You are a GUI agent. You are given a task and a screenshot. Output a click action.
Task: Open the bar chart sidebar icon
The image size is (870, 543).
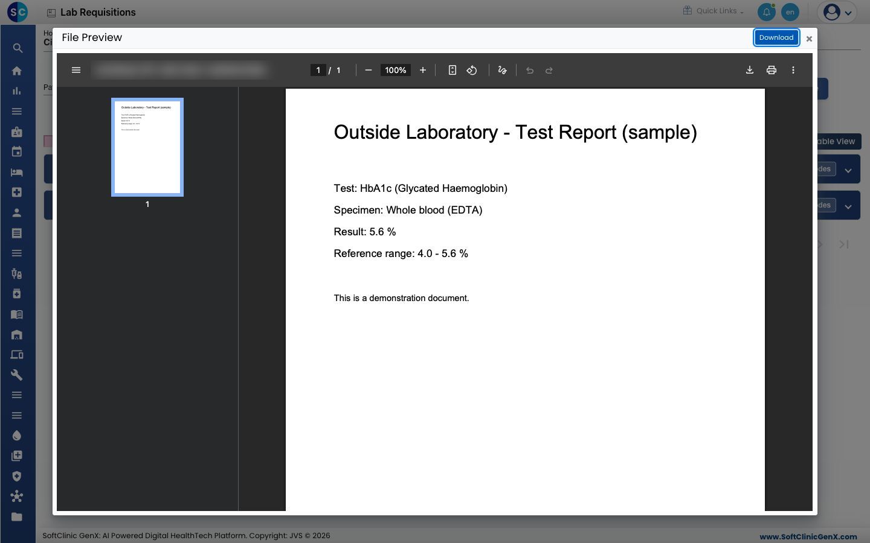click(x=17, y=91)
